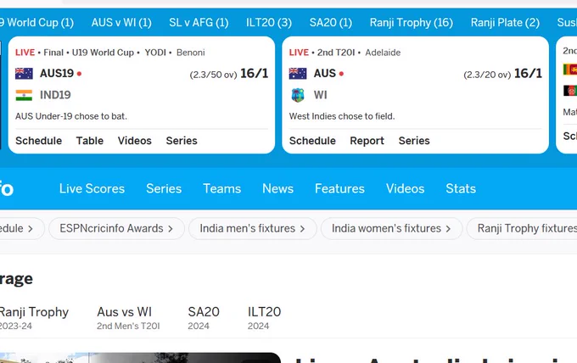The height and width of the screenshot is (363, 577).
Task: Open Live Scores in main navigation
Action: pyautogui.click(x=92, y=188)
